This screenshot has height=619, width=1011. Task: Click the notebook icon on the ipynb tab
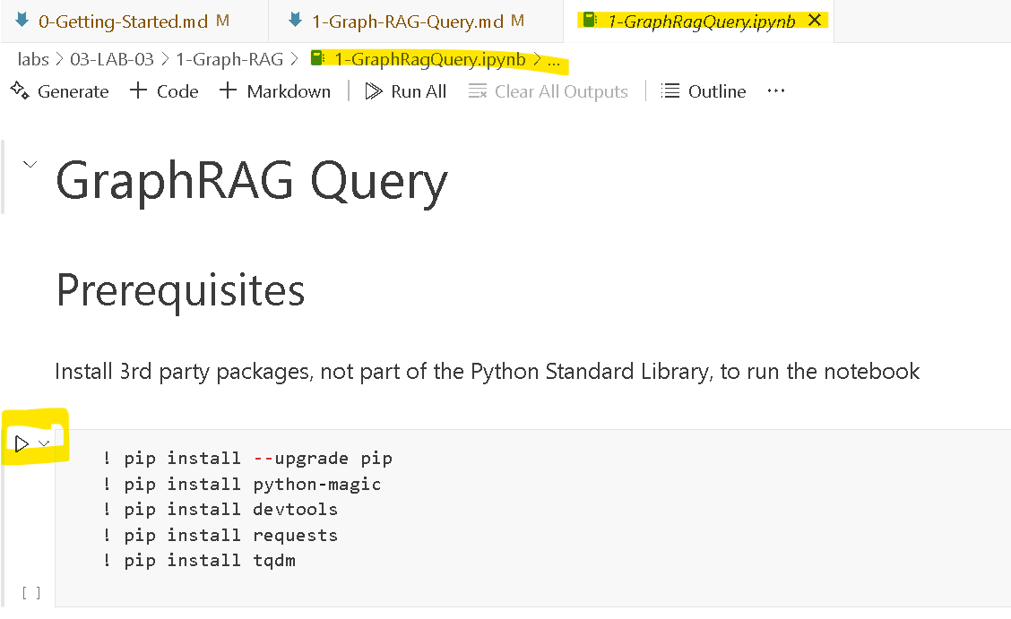click(590, 20)
